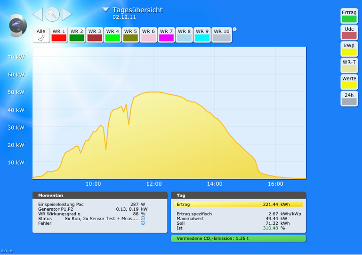Click the small round icon beside WR 10
This screenshot has width=362, height=255.
coord(234,29)
